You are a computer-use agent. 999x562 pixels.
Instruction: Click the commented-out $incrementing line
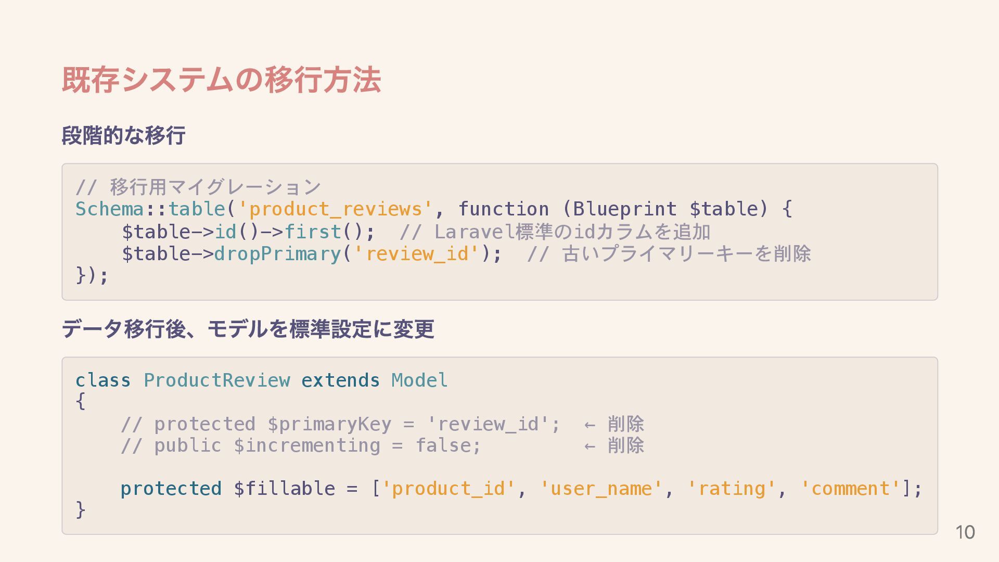tap(301, 446)
